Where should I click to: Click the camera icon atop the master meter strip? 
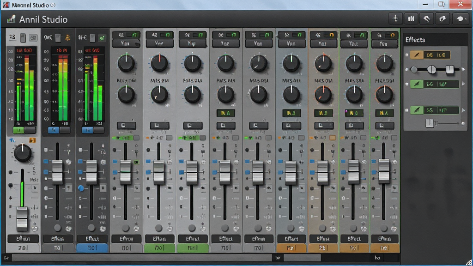pos(33,38)
